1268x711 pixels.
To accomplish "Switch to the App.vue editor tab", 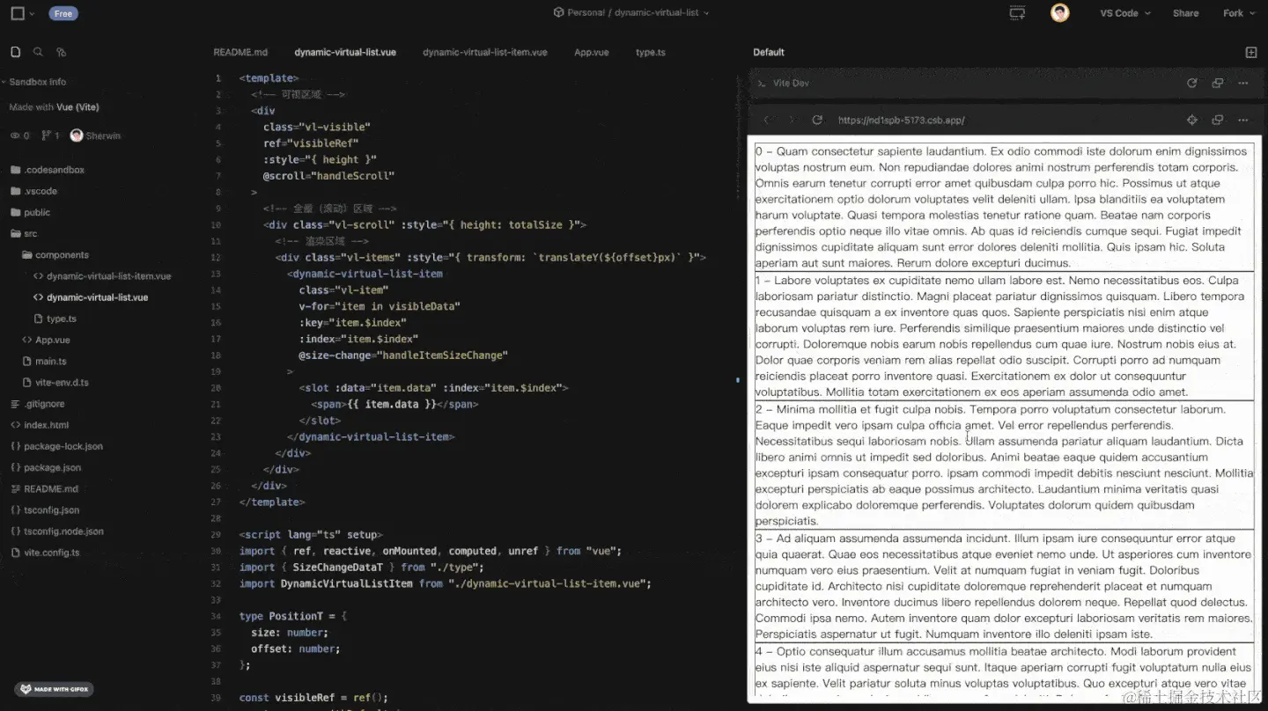I will [x=592, y=52].
